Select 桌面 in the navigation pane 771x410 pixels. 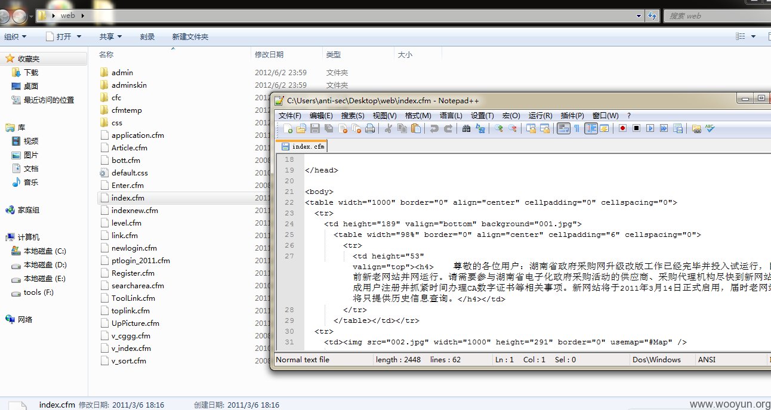point(31,86)
